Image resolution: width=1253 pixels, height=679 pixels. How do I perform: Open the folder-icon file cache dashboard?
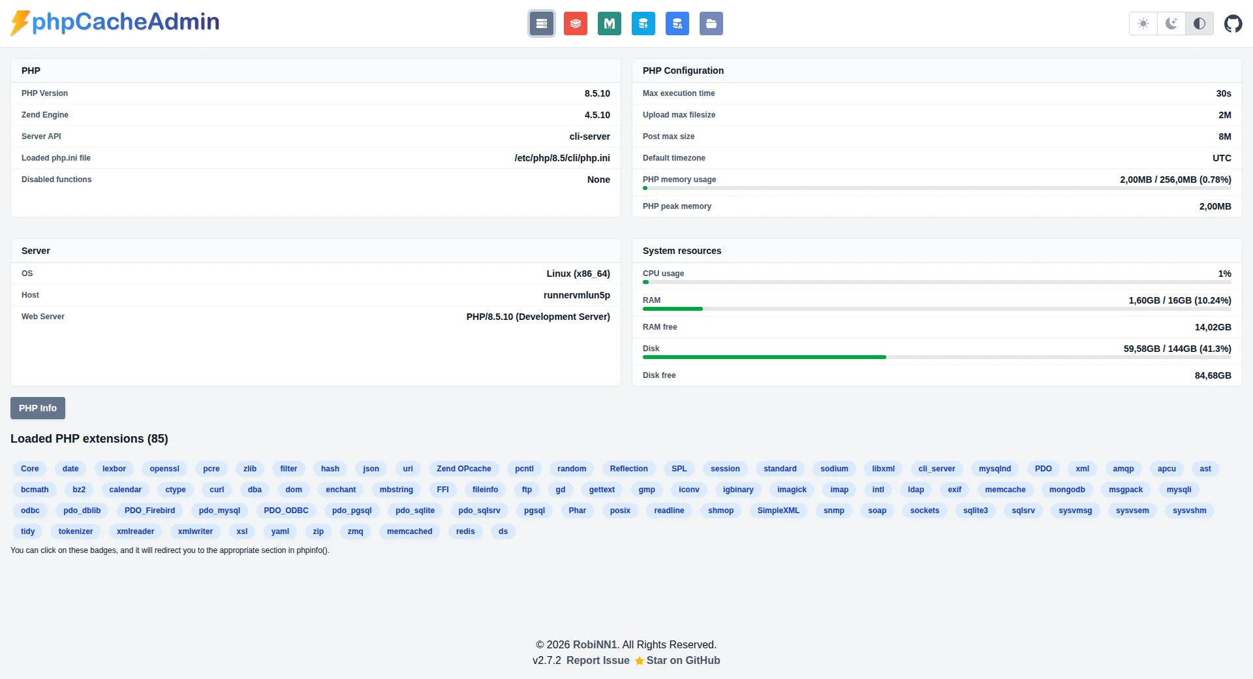coord(711,24)
